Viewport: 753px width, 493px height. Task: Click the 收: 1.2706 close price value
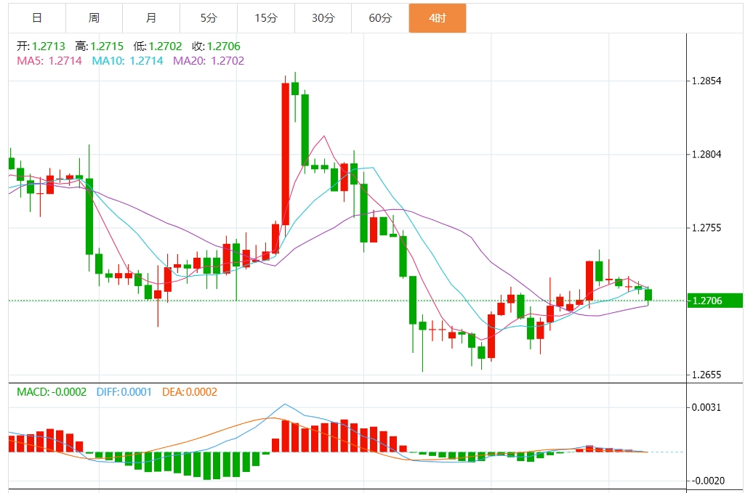pyautogui.click(x=216, y=46)
